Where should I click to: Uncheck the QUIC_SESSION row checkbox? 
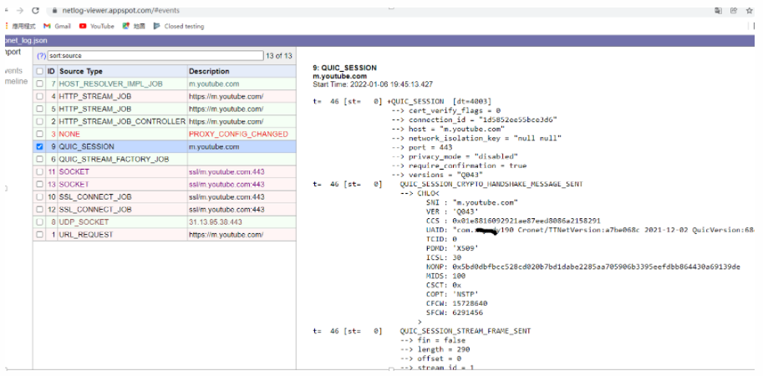[x=39, y=146]
